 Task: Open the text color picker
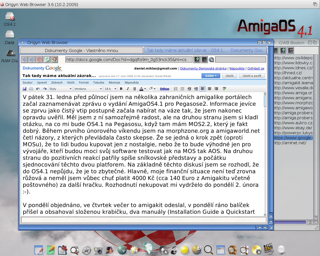(142, 89)
